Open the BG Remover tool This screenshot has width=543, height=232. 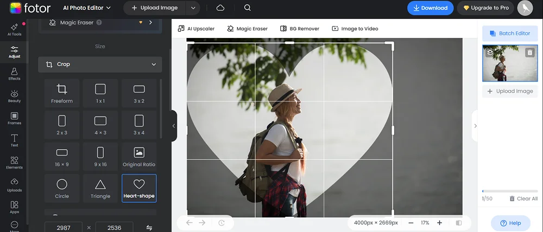coord(300,29)
